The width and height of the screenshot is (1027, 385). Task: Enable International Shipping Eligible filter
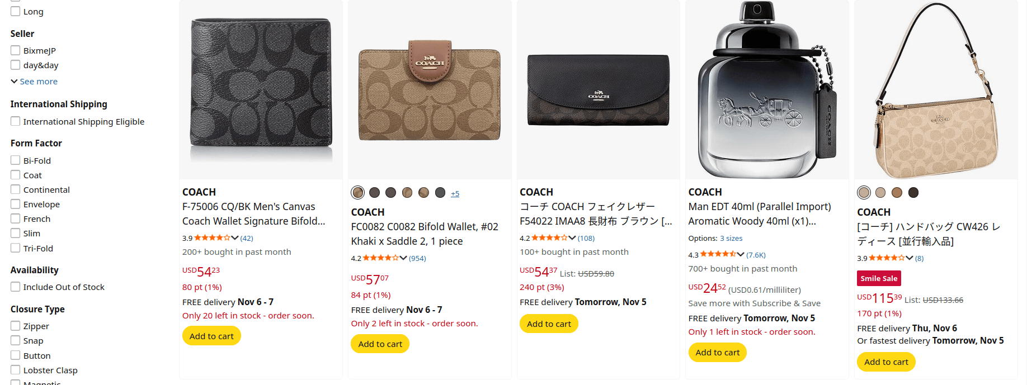[x=16, y=121]
